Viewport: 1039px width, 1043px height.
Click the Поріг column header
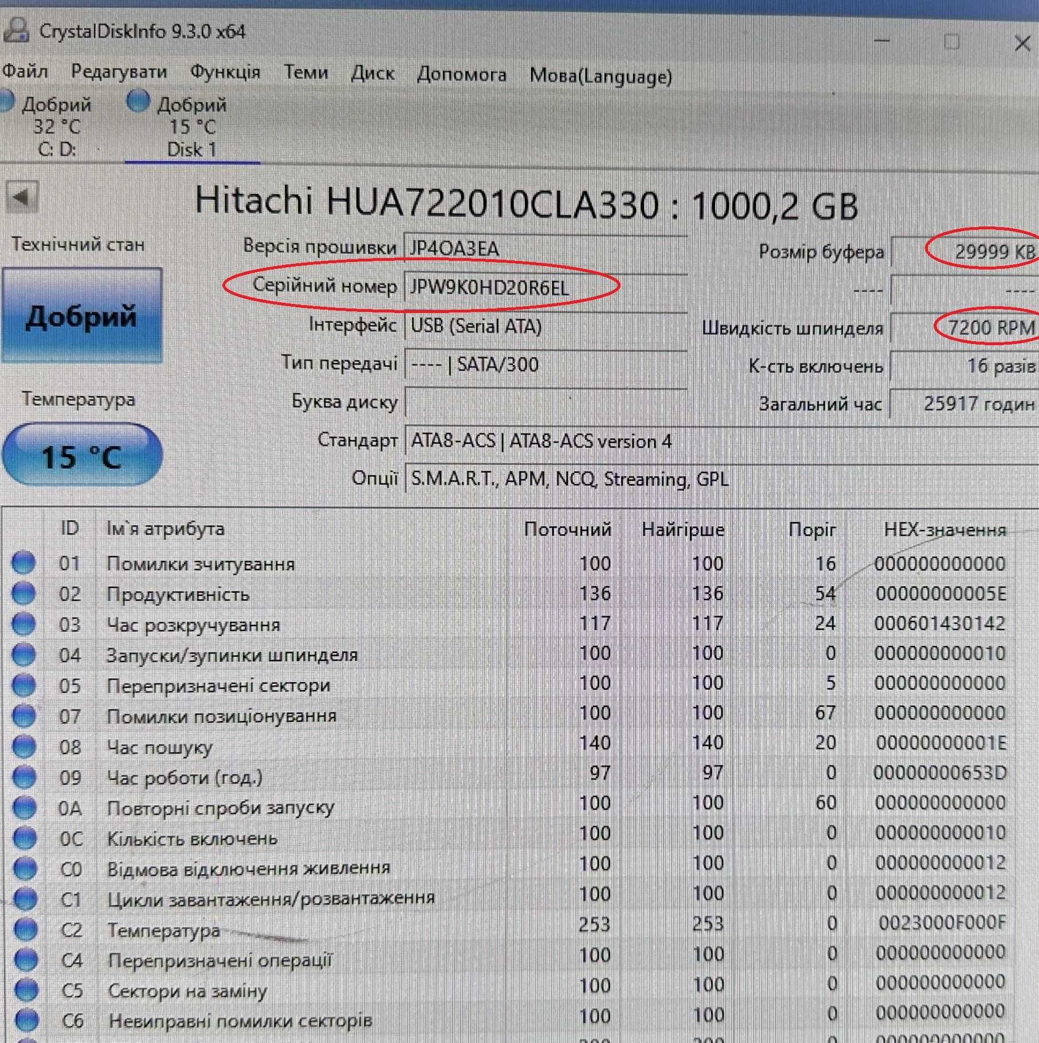812,529
